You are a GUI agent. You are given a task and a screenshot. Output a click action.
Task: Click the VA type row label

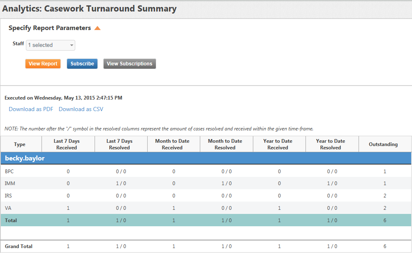click(8, 208)
